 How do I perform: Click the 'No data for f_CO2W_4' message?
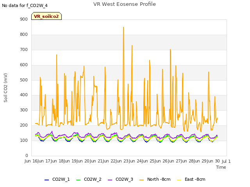(x=25, y=5)
